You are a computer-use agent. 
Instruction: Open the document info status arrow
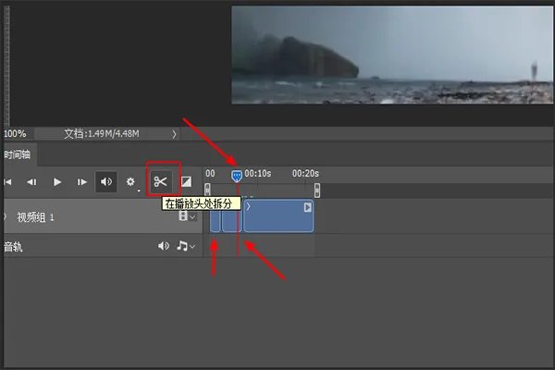(174, 134)
